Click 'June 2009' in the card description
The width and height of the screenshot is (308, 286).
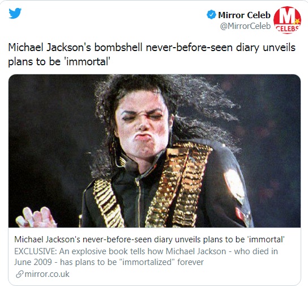coord(33,262)
